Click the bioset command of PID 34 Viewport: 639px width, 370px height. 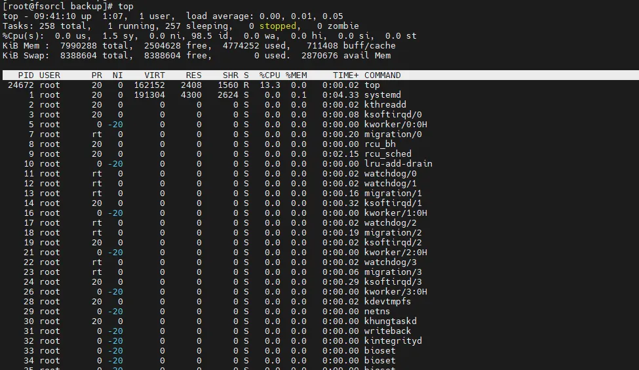(380, 361)
